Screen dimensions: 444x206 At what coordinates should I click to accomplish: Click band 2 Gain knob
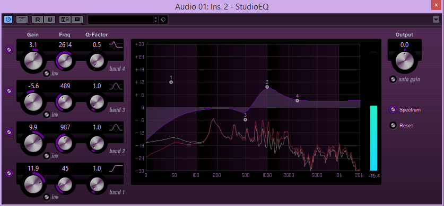(x=33, y=143)
